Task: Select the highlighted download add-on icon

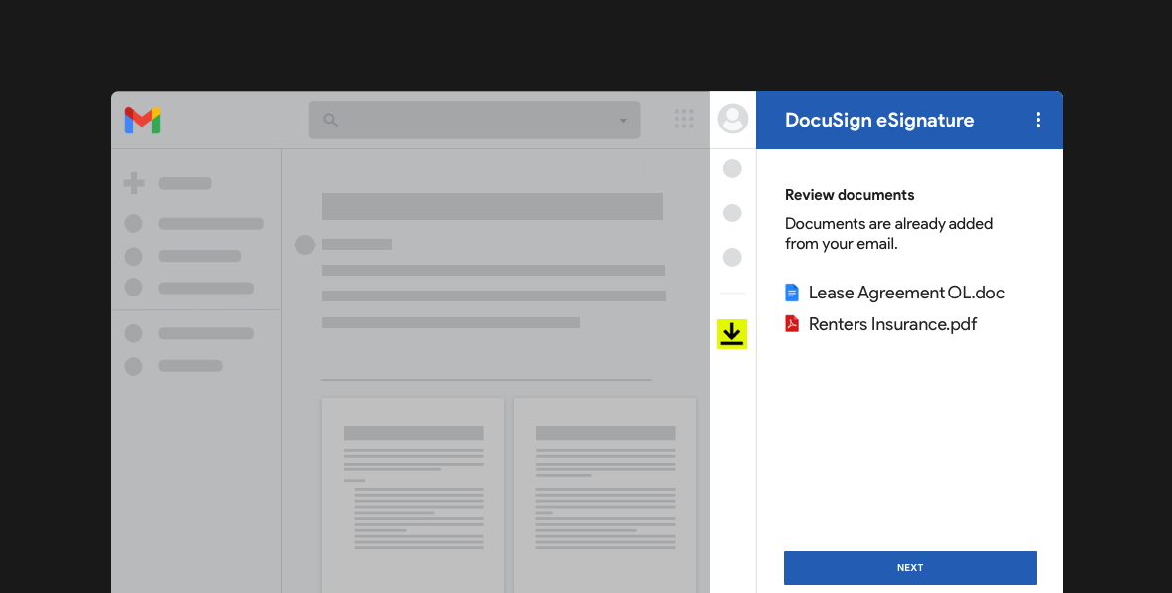Action: tap(732, 334)
